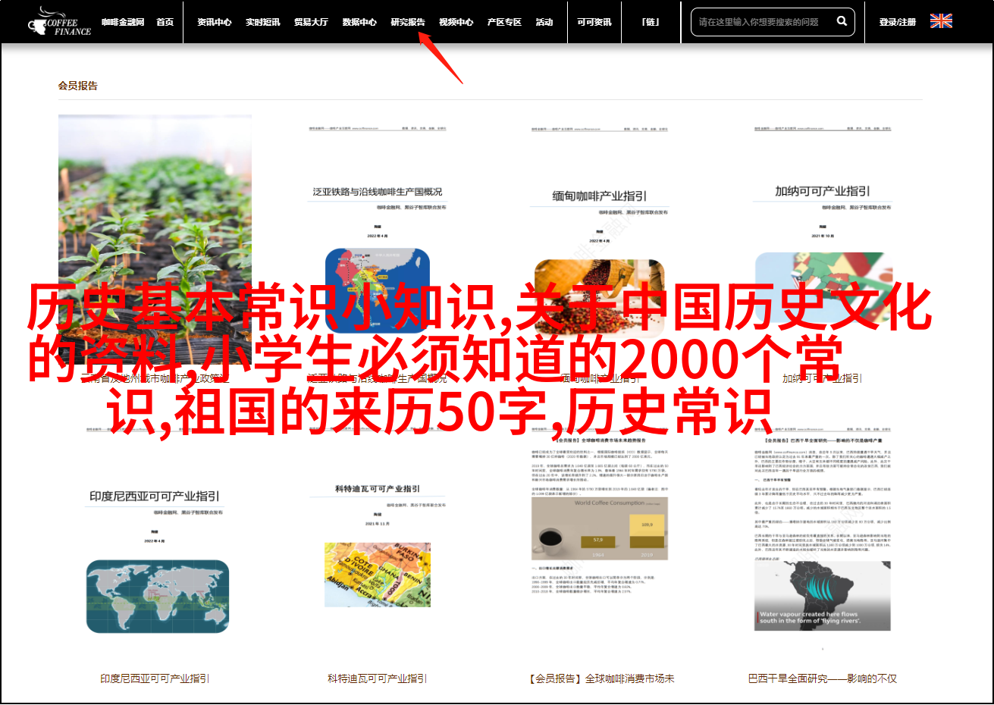Click the search magnifier icon

[842, 21]
